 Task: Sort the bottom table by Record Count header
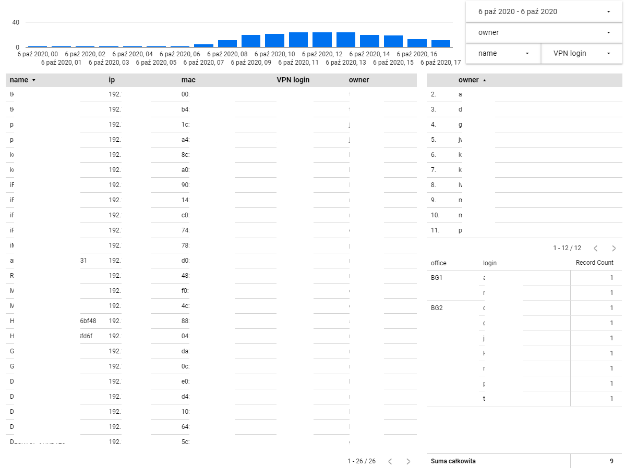[x=595, y=263]
